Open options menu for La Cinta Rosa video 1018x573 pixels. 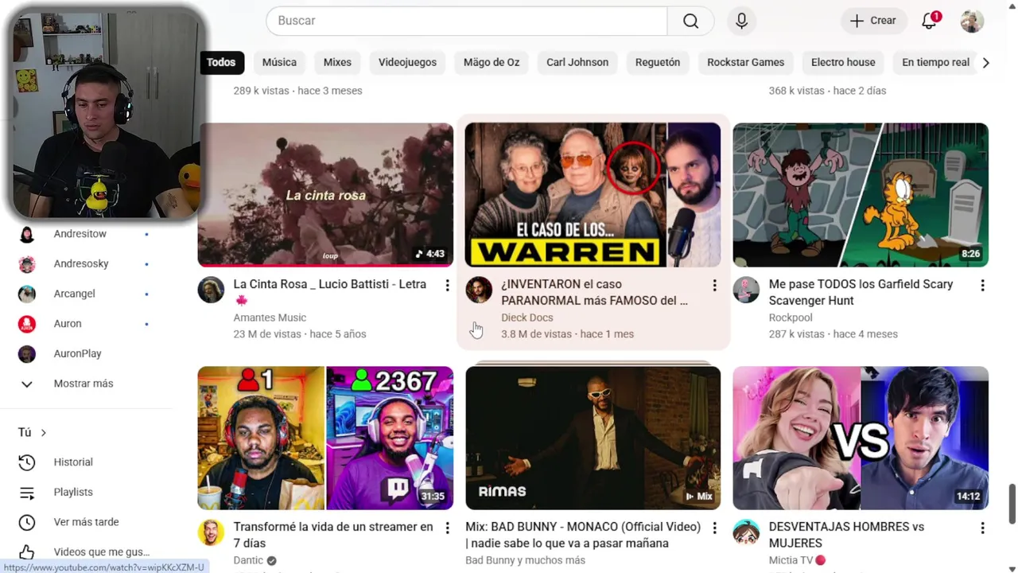[x=447, y=285]
